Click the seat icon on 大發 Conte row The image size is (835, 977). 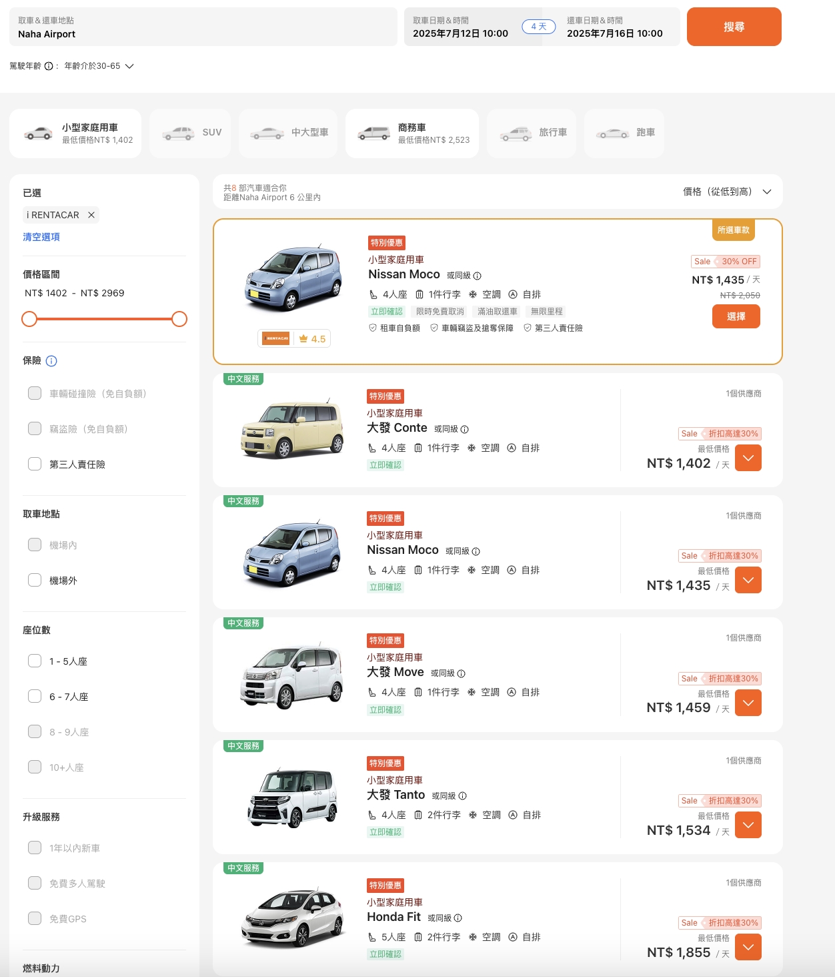pos(372,448)
